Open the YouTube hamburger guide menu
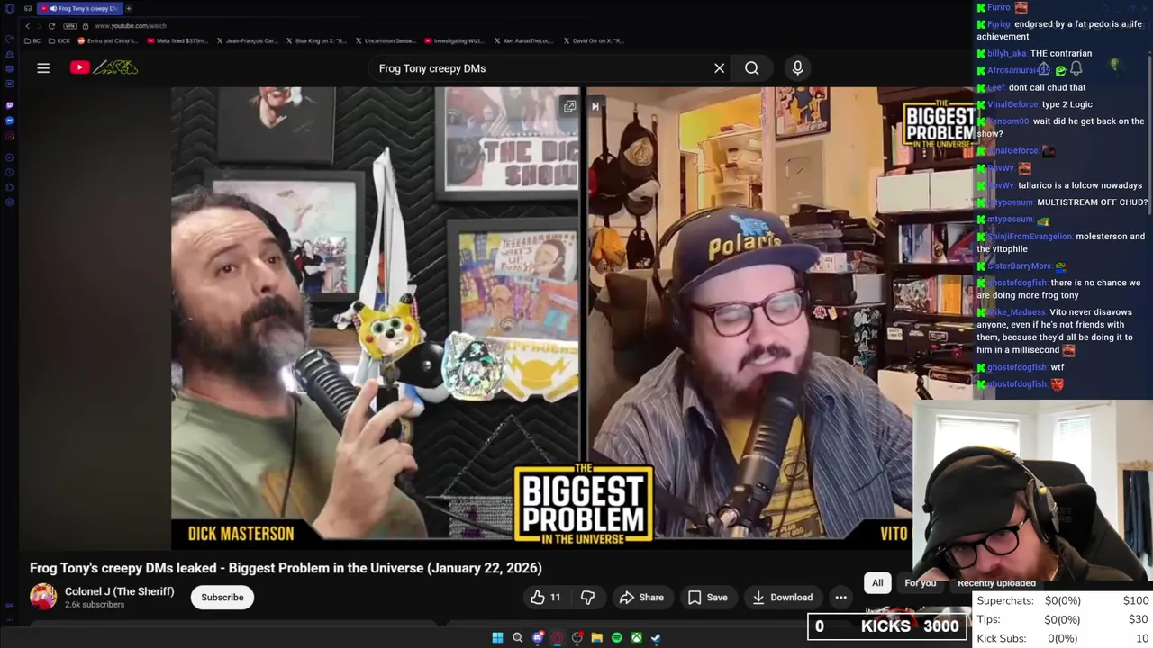Screen dimensions: 1153x648 click(x=43, y=68)
